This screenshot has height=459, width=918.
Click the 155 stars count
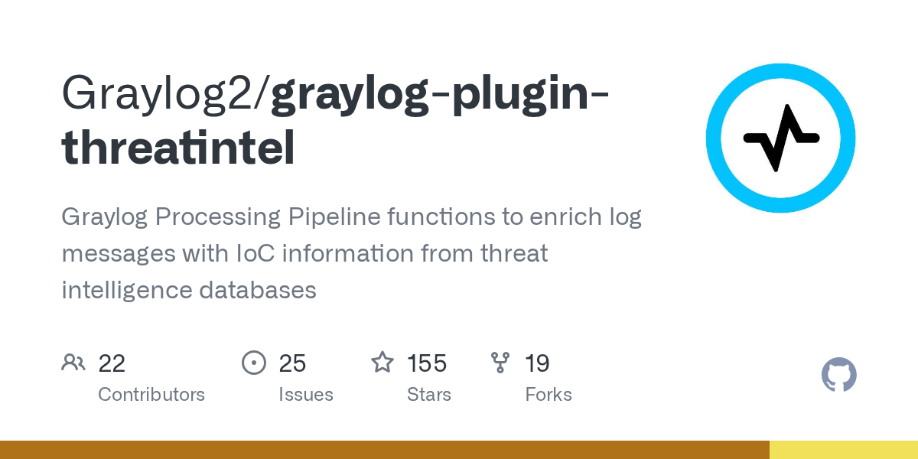tap(427, 363)
